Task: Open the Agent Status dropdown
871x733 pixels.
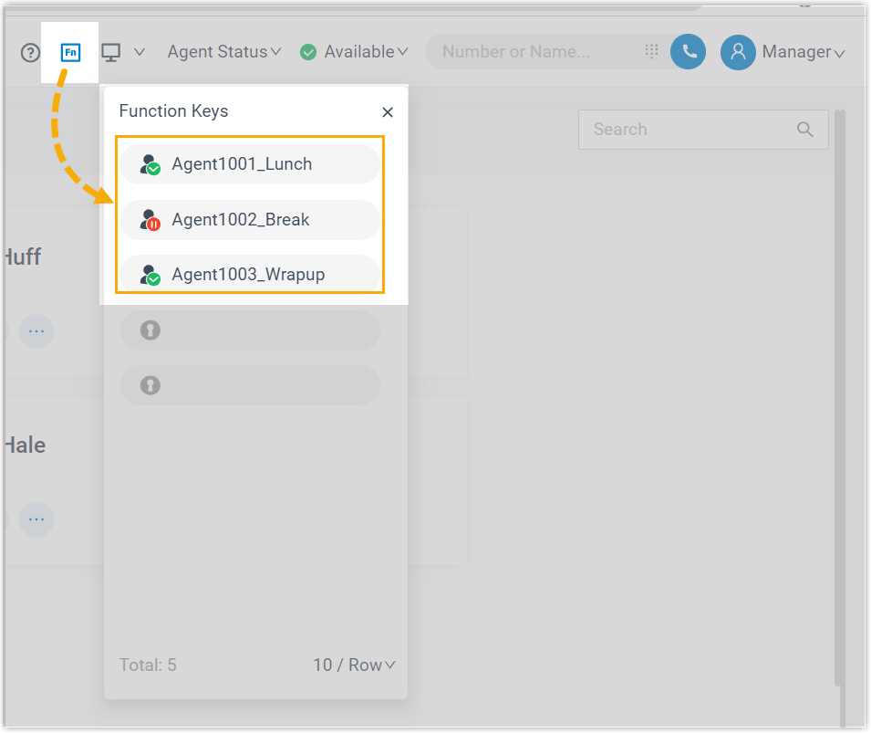Action: point(224,52)
